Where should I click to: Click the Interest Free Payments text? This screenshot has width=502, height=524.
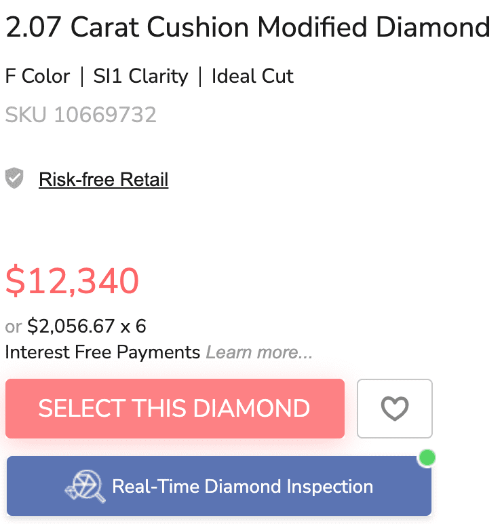coord(102,352)
